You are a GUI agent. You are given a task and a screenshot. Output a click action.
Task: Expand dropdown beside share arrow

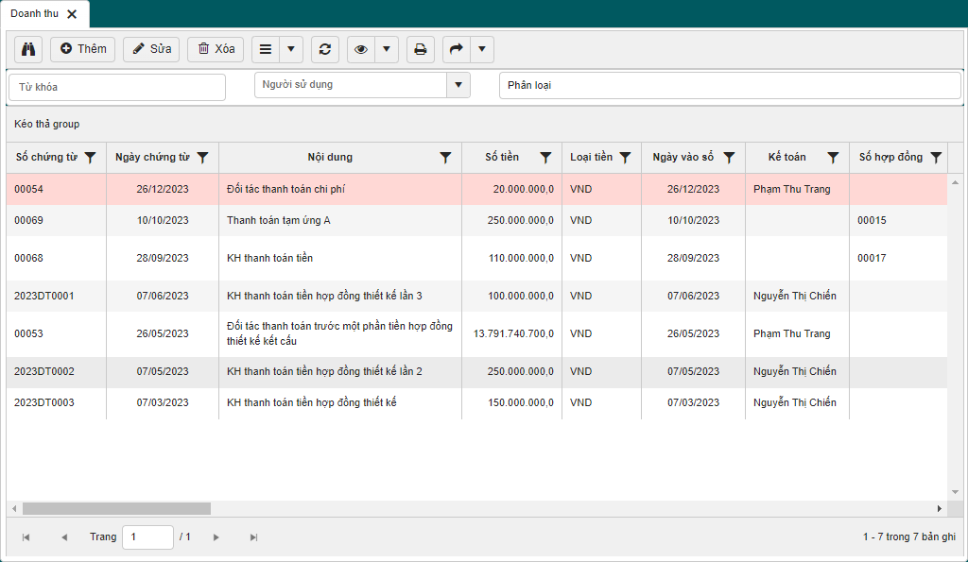[x=482, y=49]
